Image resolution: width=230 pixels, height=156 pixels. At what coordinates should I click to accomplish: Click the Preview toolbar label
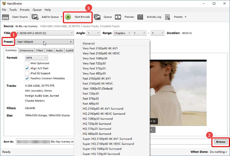point(129,17)
